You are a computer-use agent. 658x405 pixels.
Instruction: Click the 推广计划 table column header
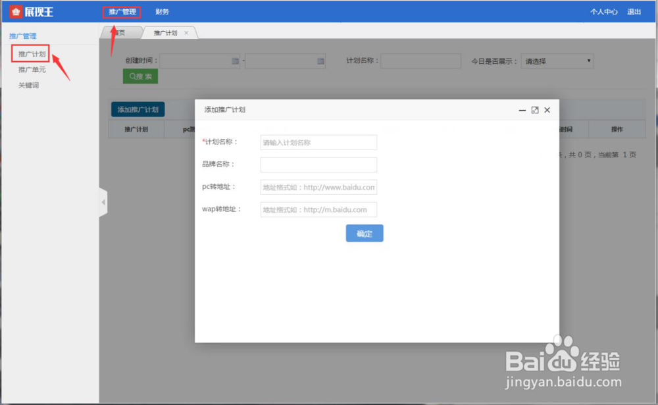pos(136,129)
